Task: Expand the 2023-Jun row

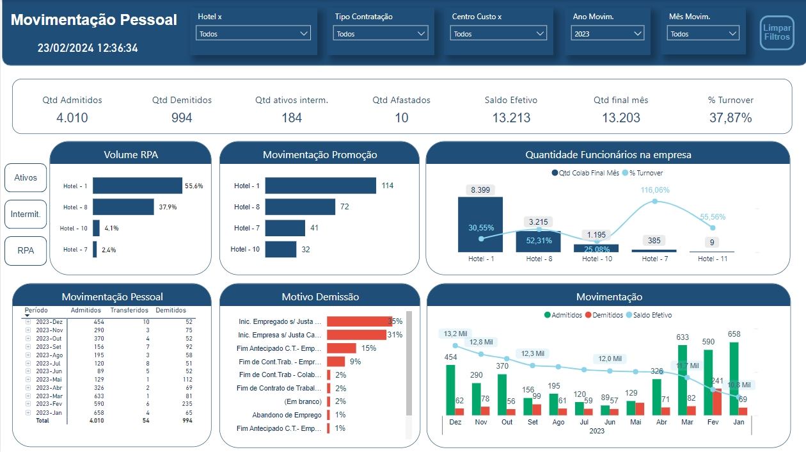Action: (28, 371)
